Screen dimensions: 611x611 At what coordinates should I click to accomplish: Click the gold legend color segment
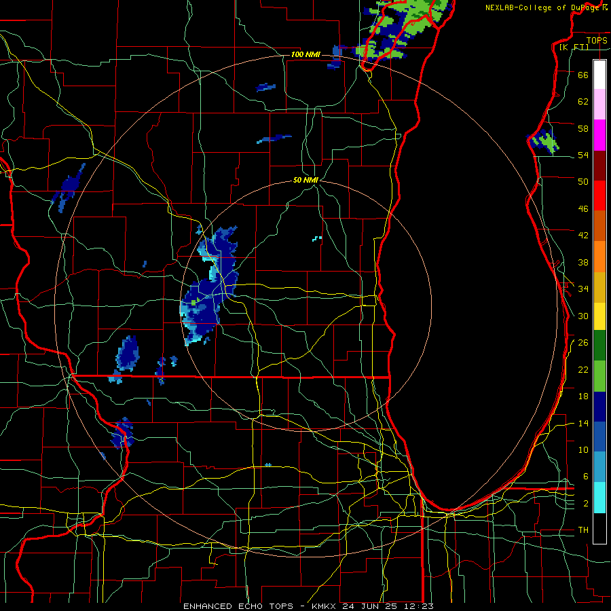(x=599, y=286)
